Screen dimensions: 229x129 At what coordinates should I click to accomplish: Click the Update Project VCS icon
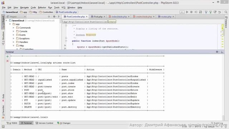click(206, 12)
